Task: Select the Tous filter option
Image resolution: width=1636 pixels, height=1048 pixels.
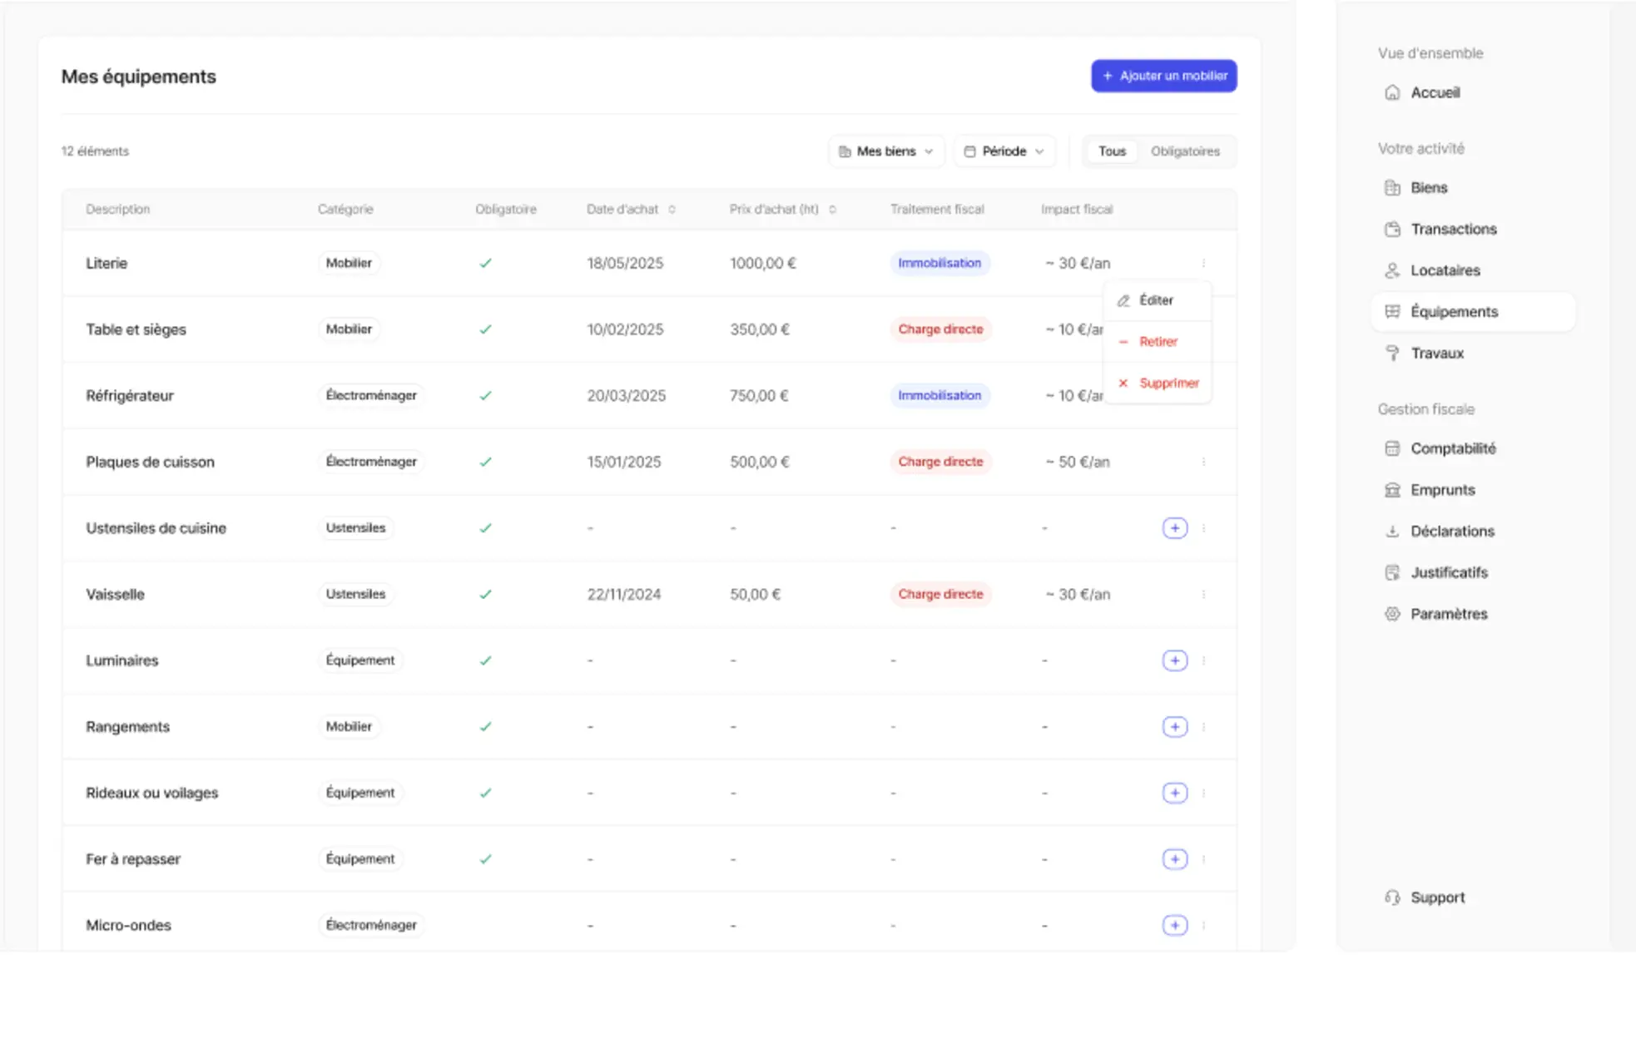Action: (1112, 151)
